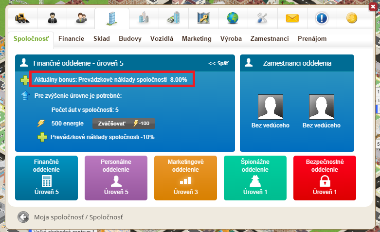Image resolution: width=380 pixels, height=232 pixels.
Task: Click the padlock icon on Bezpečnostné tile
Action: tap(325, 181)
